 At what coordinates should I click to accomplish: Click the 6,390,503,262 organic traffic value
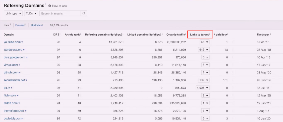pyautogui.click(x=177, y=42)
